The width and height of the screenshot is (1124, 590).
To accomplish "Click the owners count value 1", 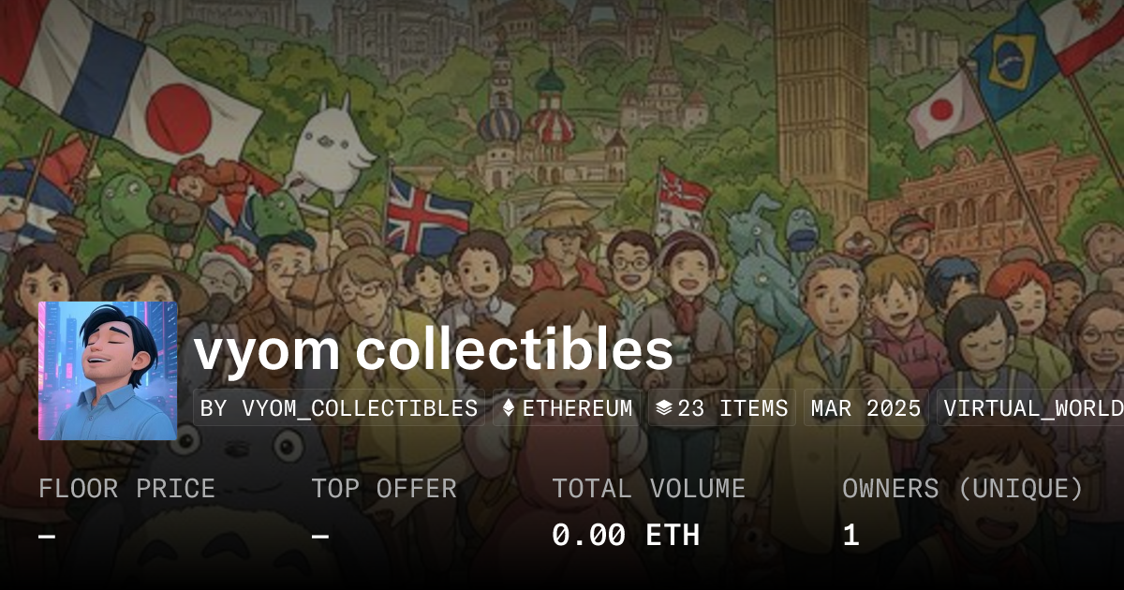I will tap(850, 536).
